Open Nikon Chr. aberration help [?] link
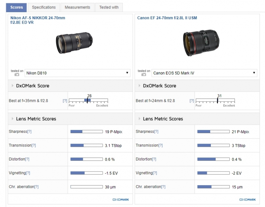265x207 pixels. click(x=36, y=187)
